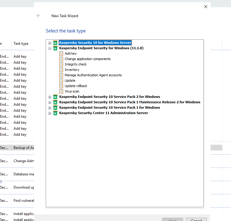Click the Inventory task icon
This screenshot has width=231, height=221.
point(61,70)
